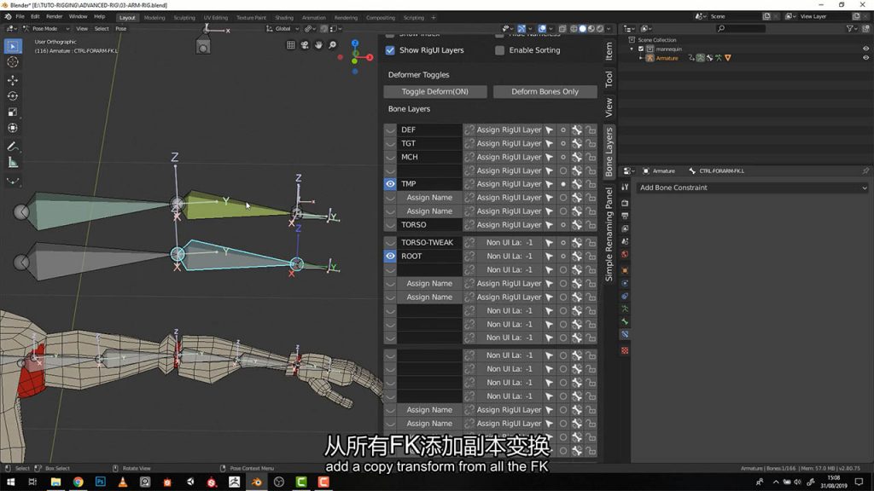Viewport: 874px width, 491px height.
Task: Open the Item sidebar tab
Action: pyautogui.click(x=609, y=51)
